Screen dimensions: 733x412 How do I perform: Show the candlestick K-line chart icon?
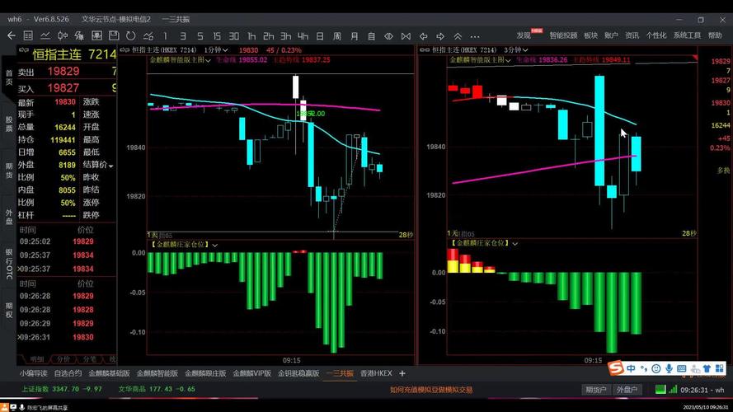pos(63,35)
